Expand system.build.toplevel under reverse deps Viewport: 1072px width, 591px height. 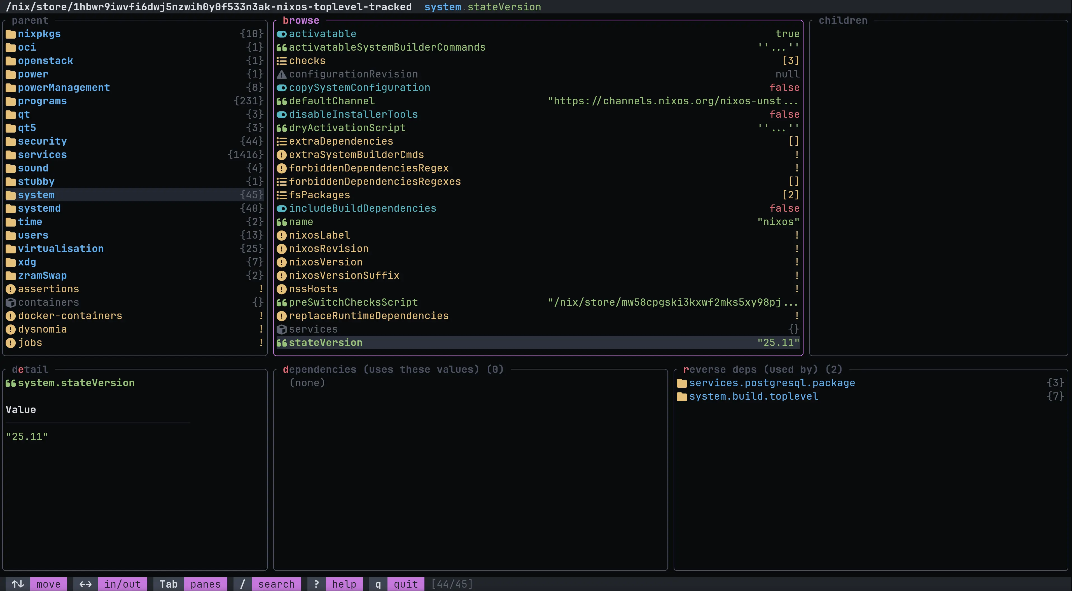pos(753,396)
